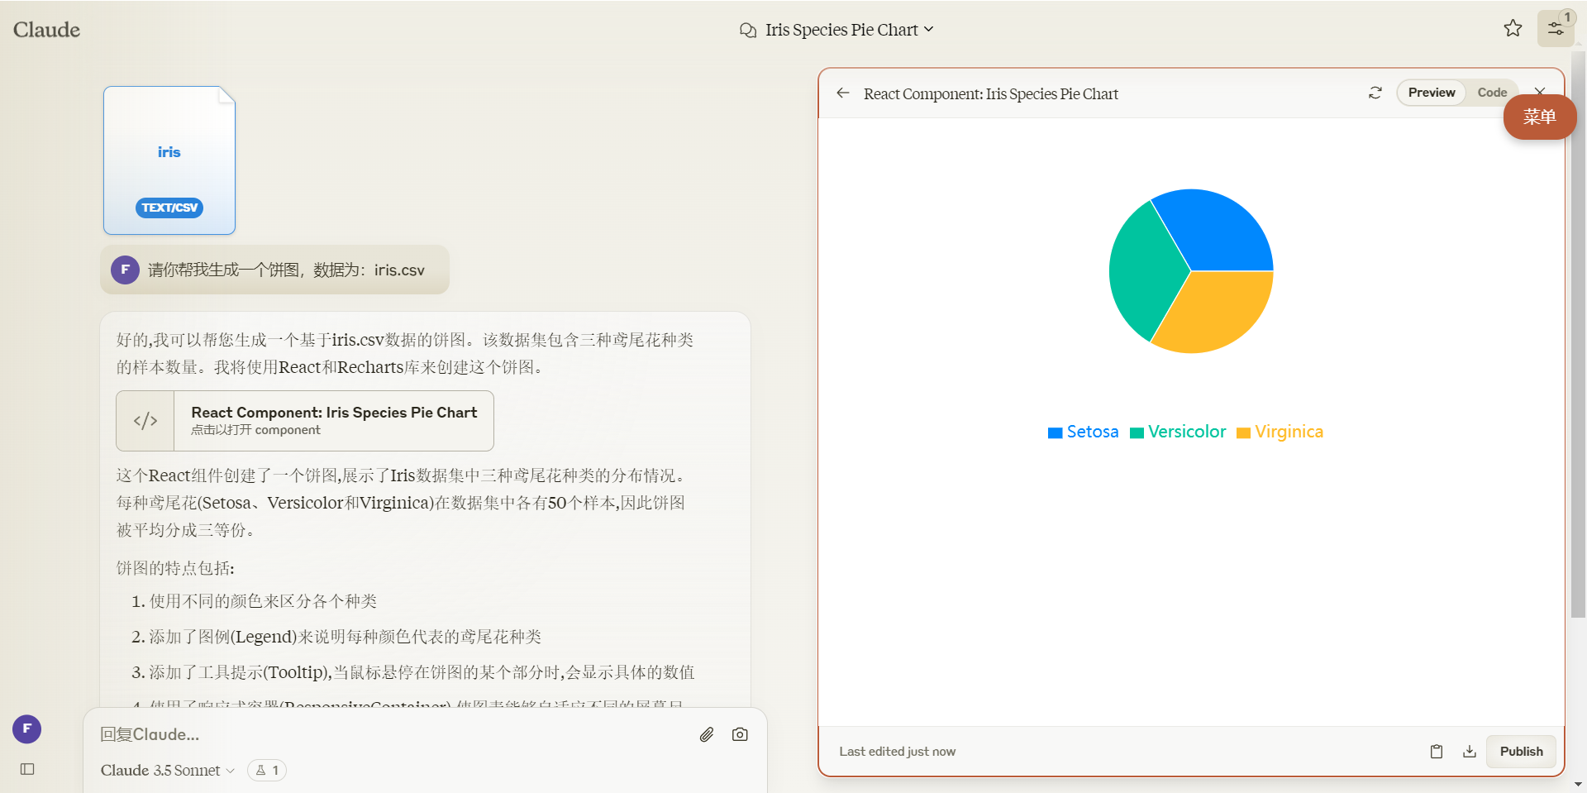Click the chat bubble icon beside the title
This screenshot has width=1587, height=793.
tap(748, 31)
